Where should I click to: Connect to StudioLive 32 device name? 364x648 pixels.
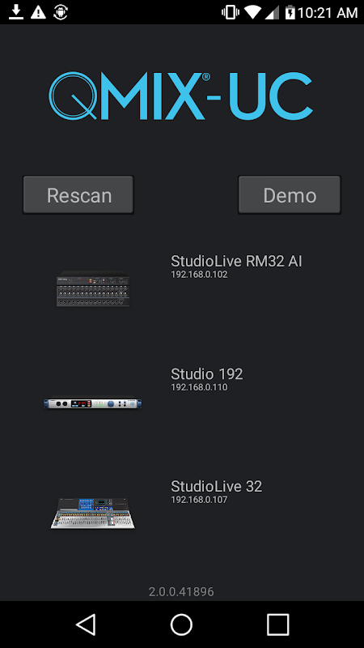point(216,487)
